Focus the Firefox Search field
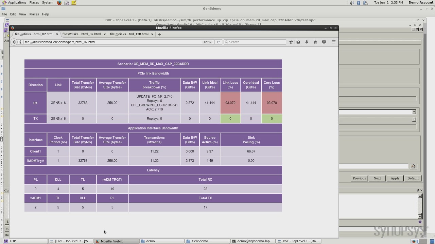This screenshot has height=244, width=435. pyautogui.click(x=255, y=42)
